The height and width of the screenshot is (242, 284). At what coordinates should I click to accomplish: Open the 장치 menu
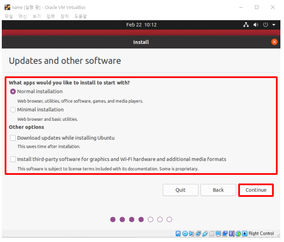[x=64, y=16]
